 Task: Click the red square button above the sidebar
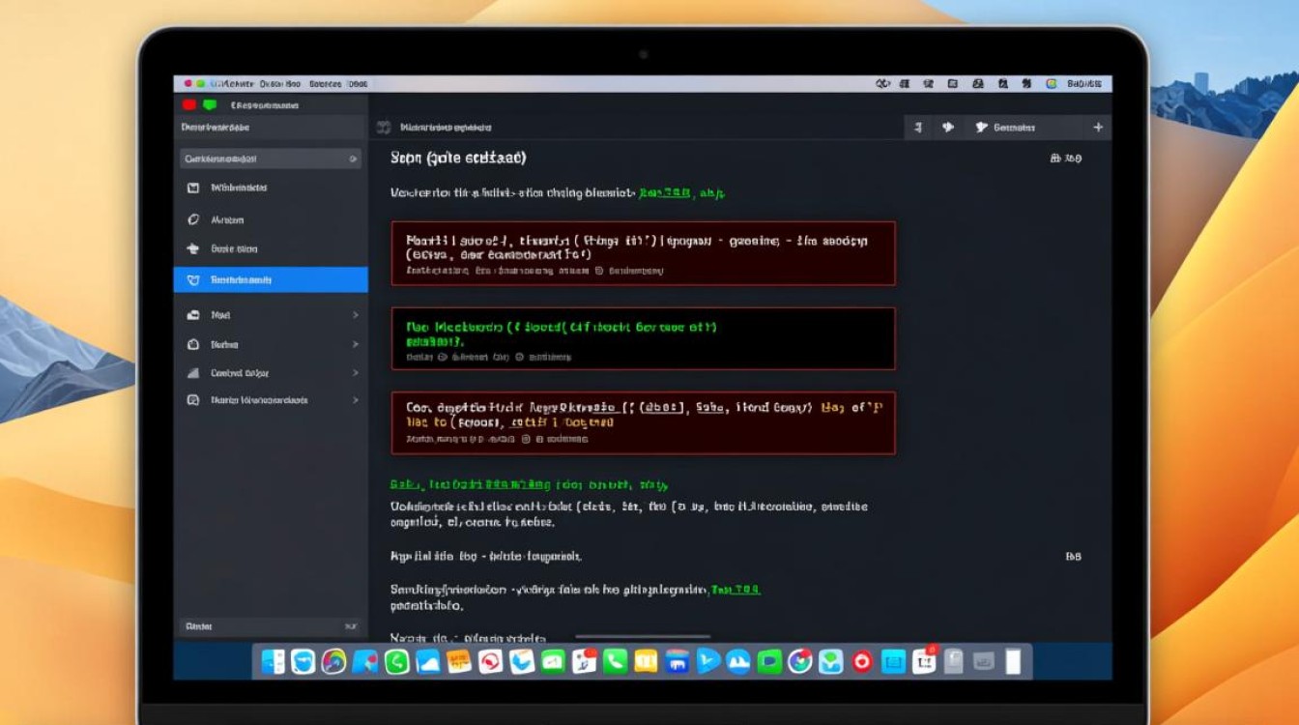pyautogui.click(x=188, y=104)
